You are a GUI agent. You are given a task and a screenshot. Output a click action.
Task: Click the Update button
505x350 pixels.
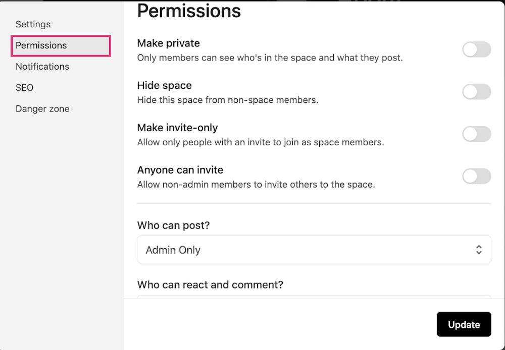(x=464, y=324)
